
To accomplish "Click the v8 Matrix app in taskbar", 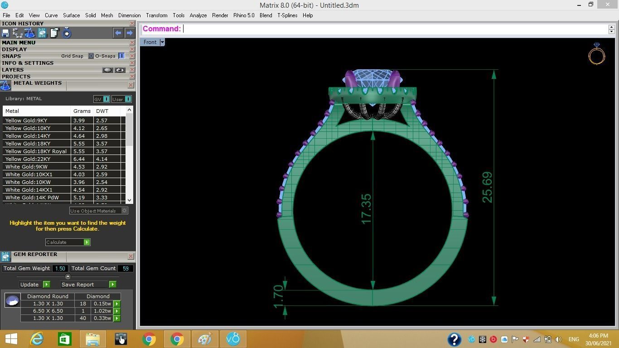I will pyautogui.click(x=233, y=339).
